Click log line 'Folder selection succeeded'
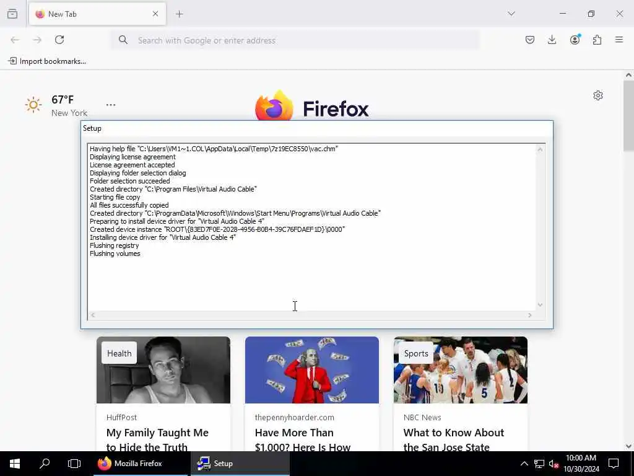 click(130, 181)
